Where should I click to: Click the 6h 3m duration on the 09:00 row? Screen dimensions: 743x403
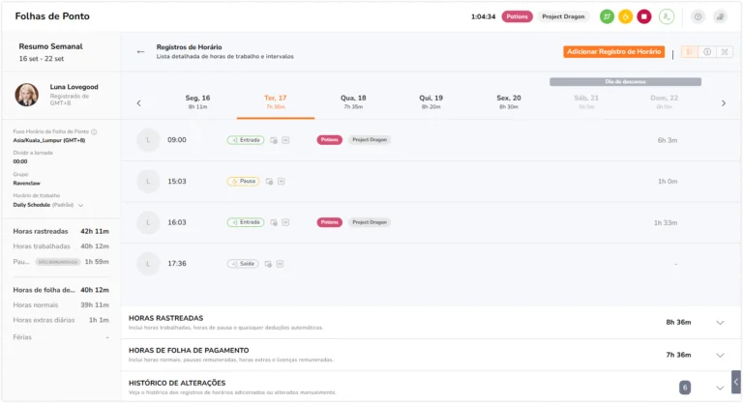(x=668, y=140)
